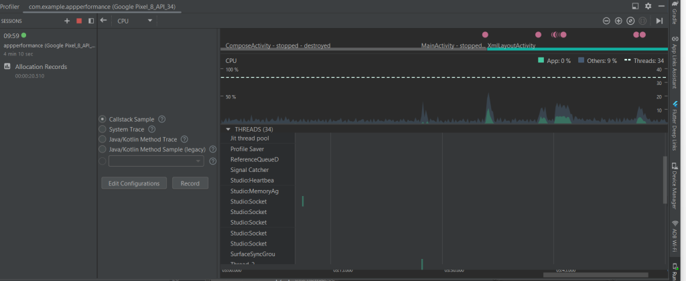Viewport: 686px width, 281px height.
Task: Click the vertical scrollbar of threads list
Action: [665, 180]
